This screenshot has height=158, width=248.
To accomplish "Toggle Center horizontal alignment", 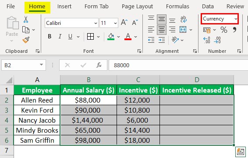I will pyautogui.click(x=162, y=30).
